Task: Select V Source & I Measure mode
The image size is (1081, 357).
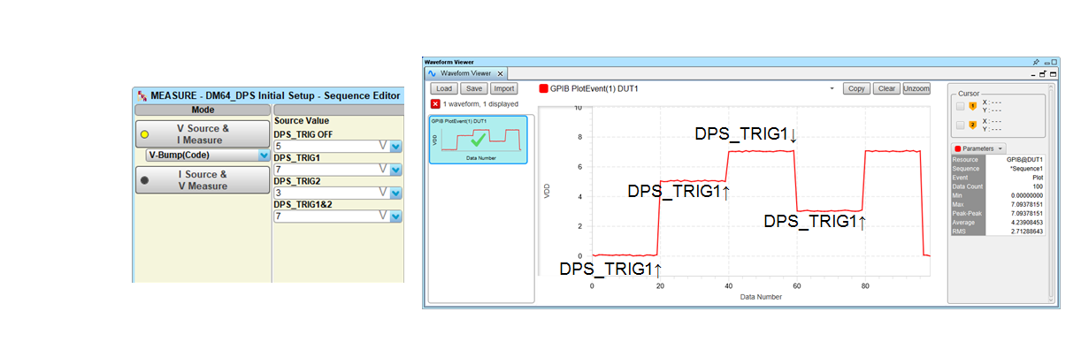Action: pyautogui.click(x=203, y=134)
